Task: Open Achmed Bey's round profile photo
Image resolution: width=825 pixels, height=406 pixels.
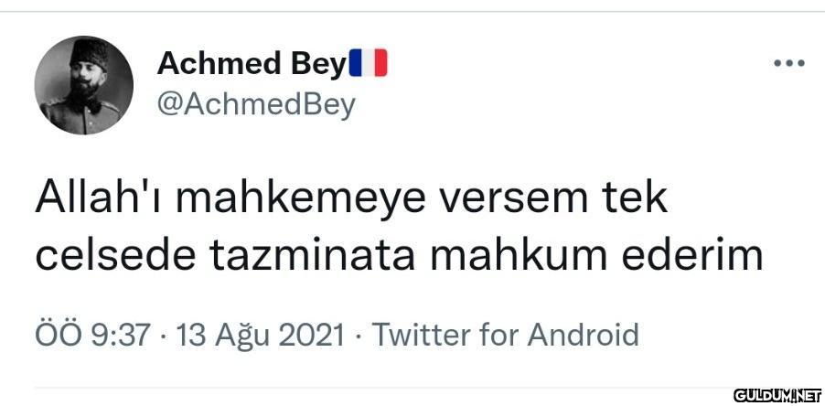Action: click(x=84, y=85)
